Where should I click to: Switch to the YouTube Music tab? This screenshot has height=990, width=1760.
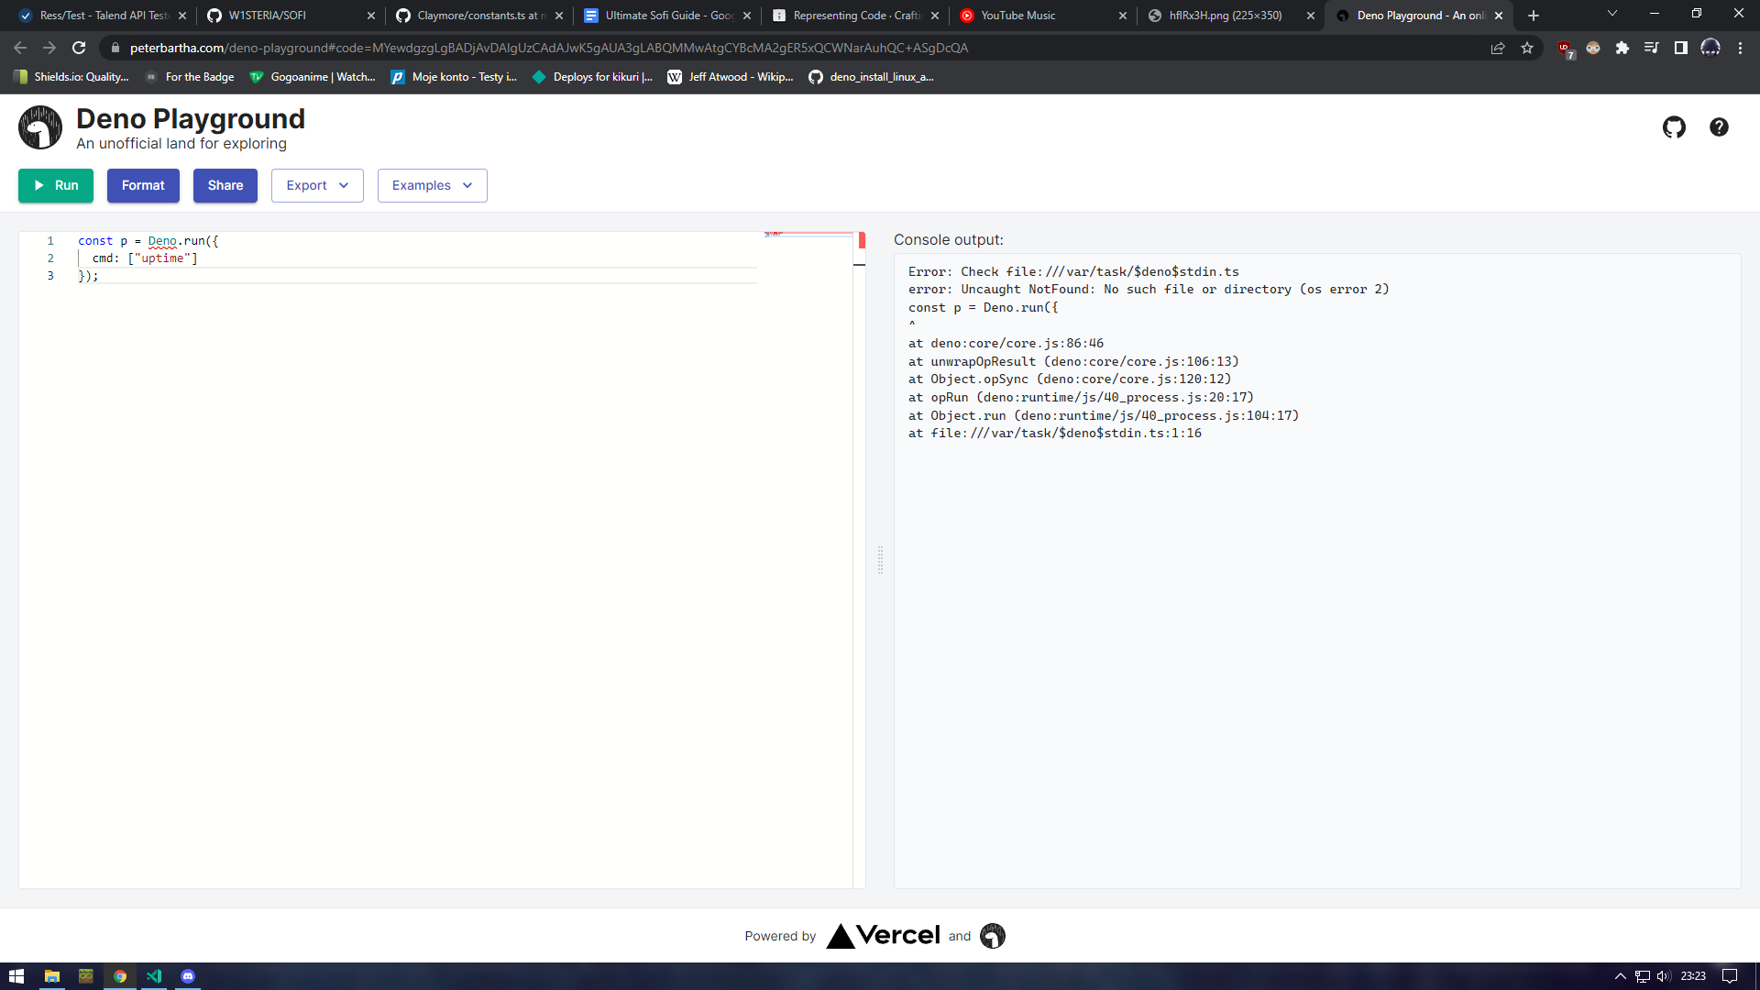[1017, 16]
